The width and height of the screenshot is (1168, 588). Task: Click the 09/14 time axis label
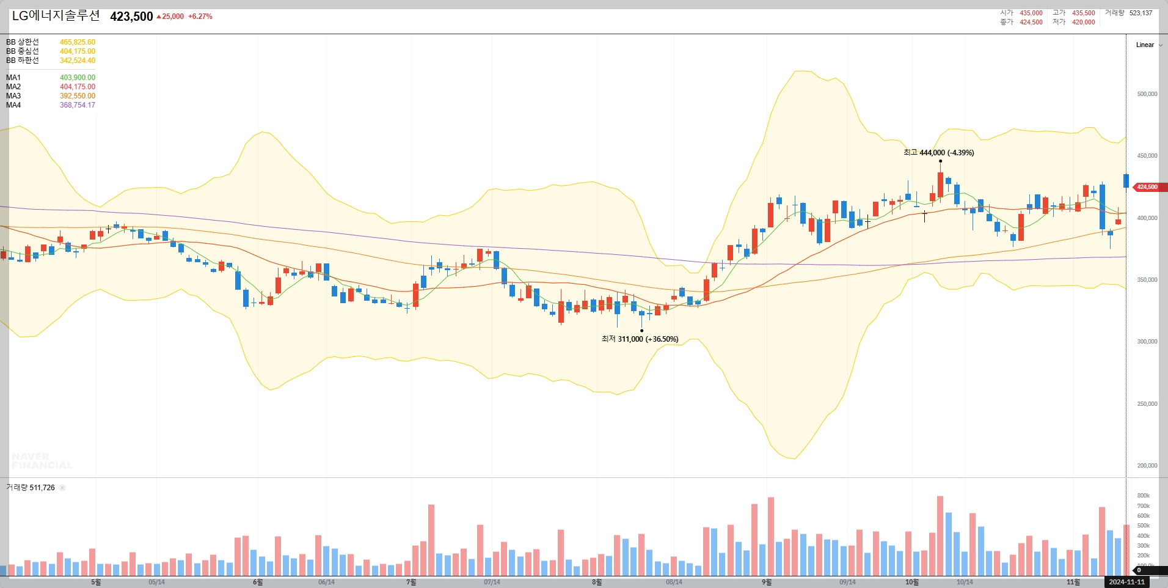coord(847,582)
